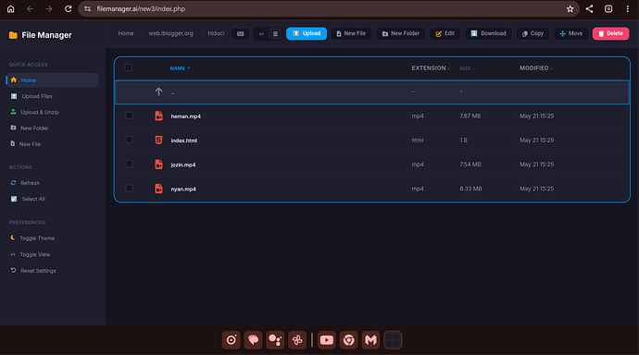The height and width of the screenshot is (355, 639).
Task: Open chat bubble app in the dock
Action: point(253,340)
